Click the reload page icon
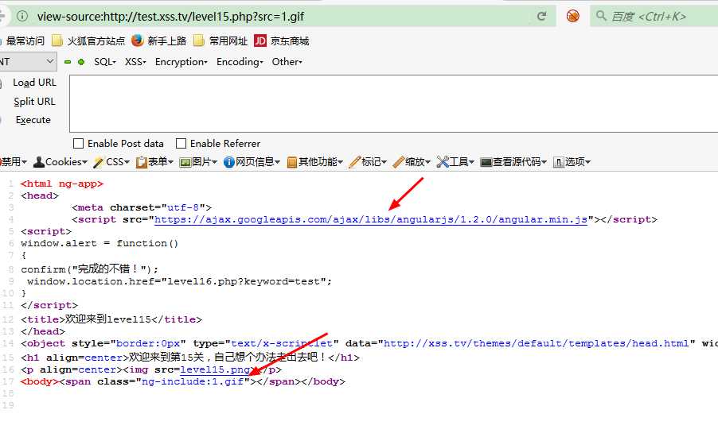718x433 pixels. point(542,17)
